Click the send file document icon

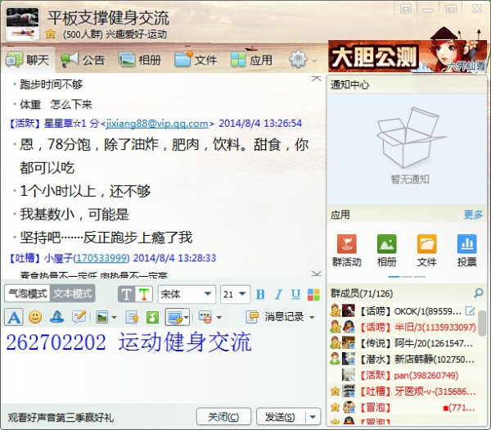[132, 318]
